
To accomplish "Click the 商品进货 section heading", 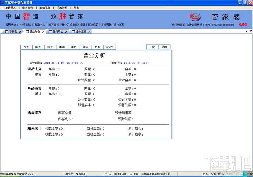I will click(34, 69).
